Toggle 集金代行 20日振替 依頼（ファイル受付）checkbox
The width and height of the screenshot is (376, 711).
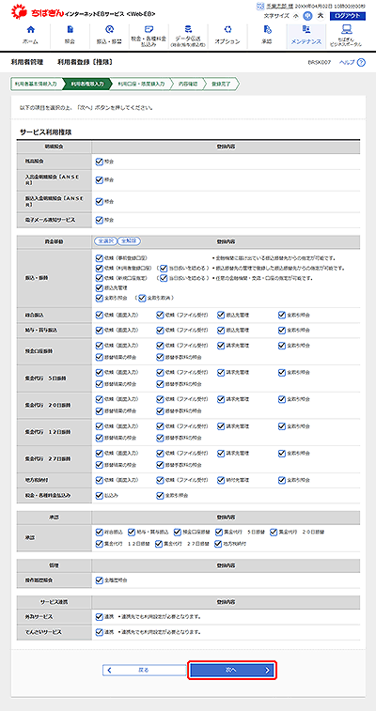point(160,399)
